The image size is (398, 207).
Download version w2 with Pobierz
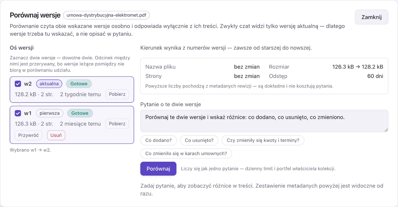[117, 94]
